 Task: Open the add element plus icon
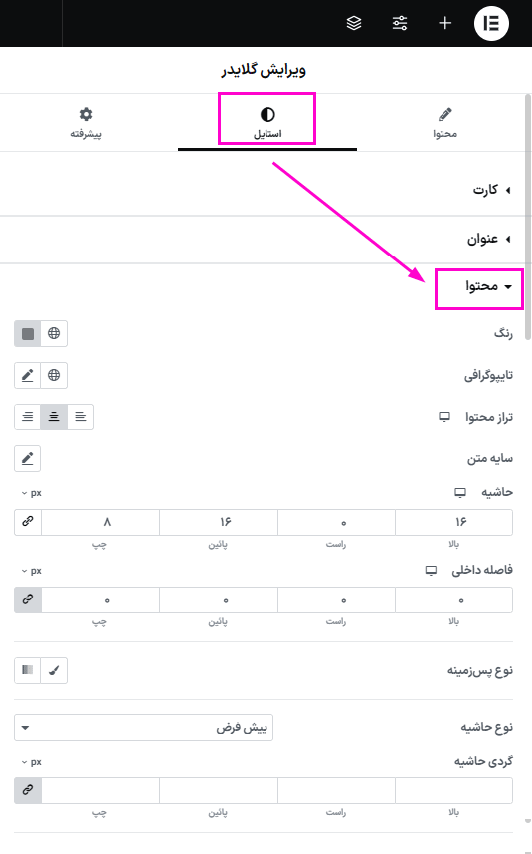pos(444,23)
